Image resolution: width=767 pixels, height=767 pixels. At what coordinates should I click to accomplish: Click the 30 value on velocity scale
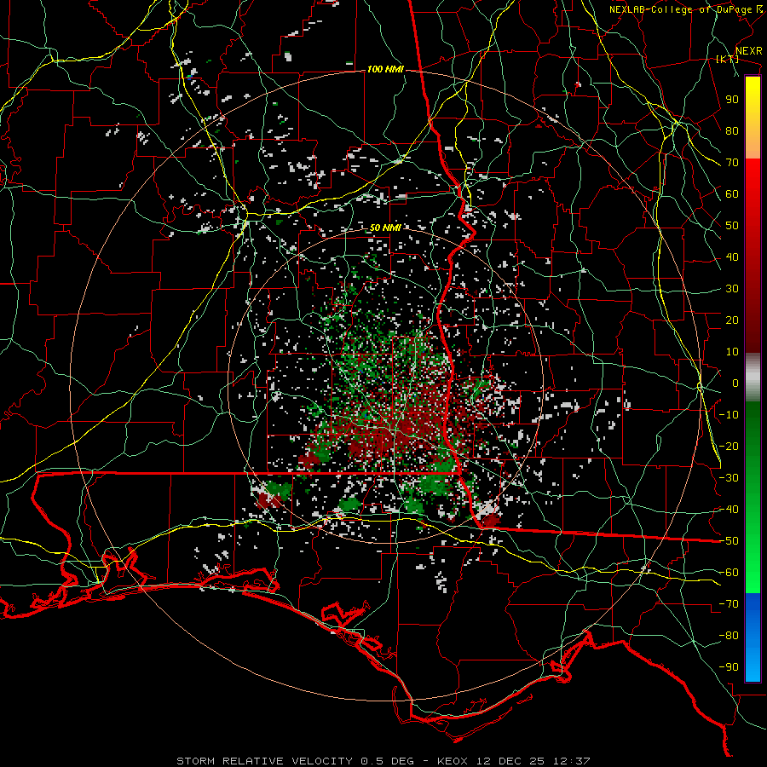tap(732, 289)
